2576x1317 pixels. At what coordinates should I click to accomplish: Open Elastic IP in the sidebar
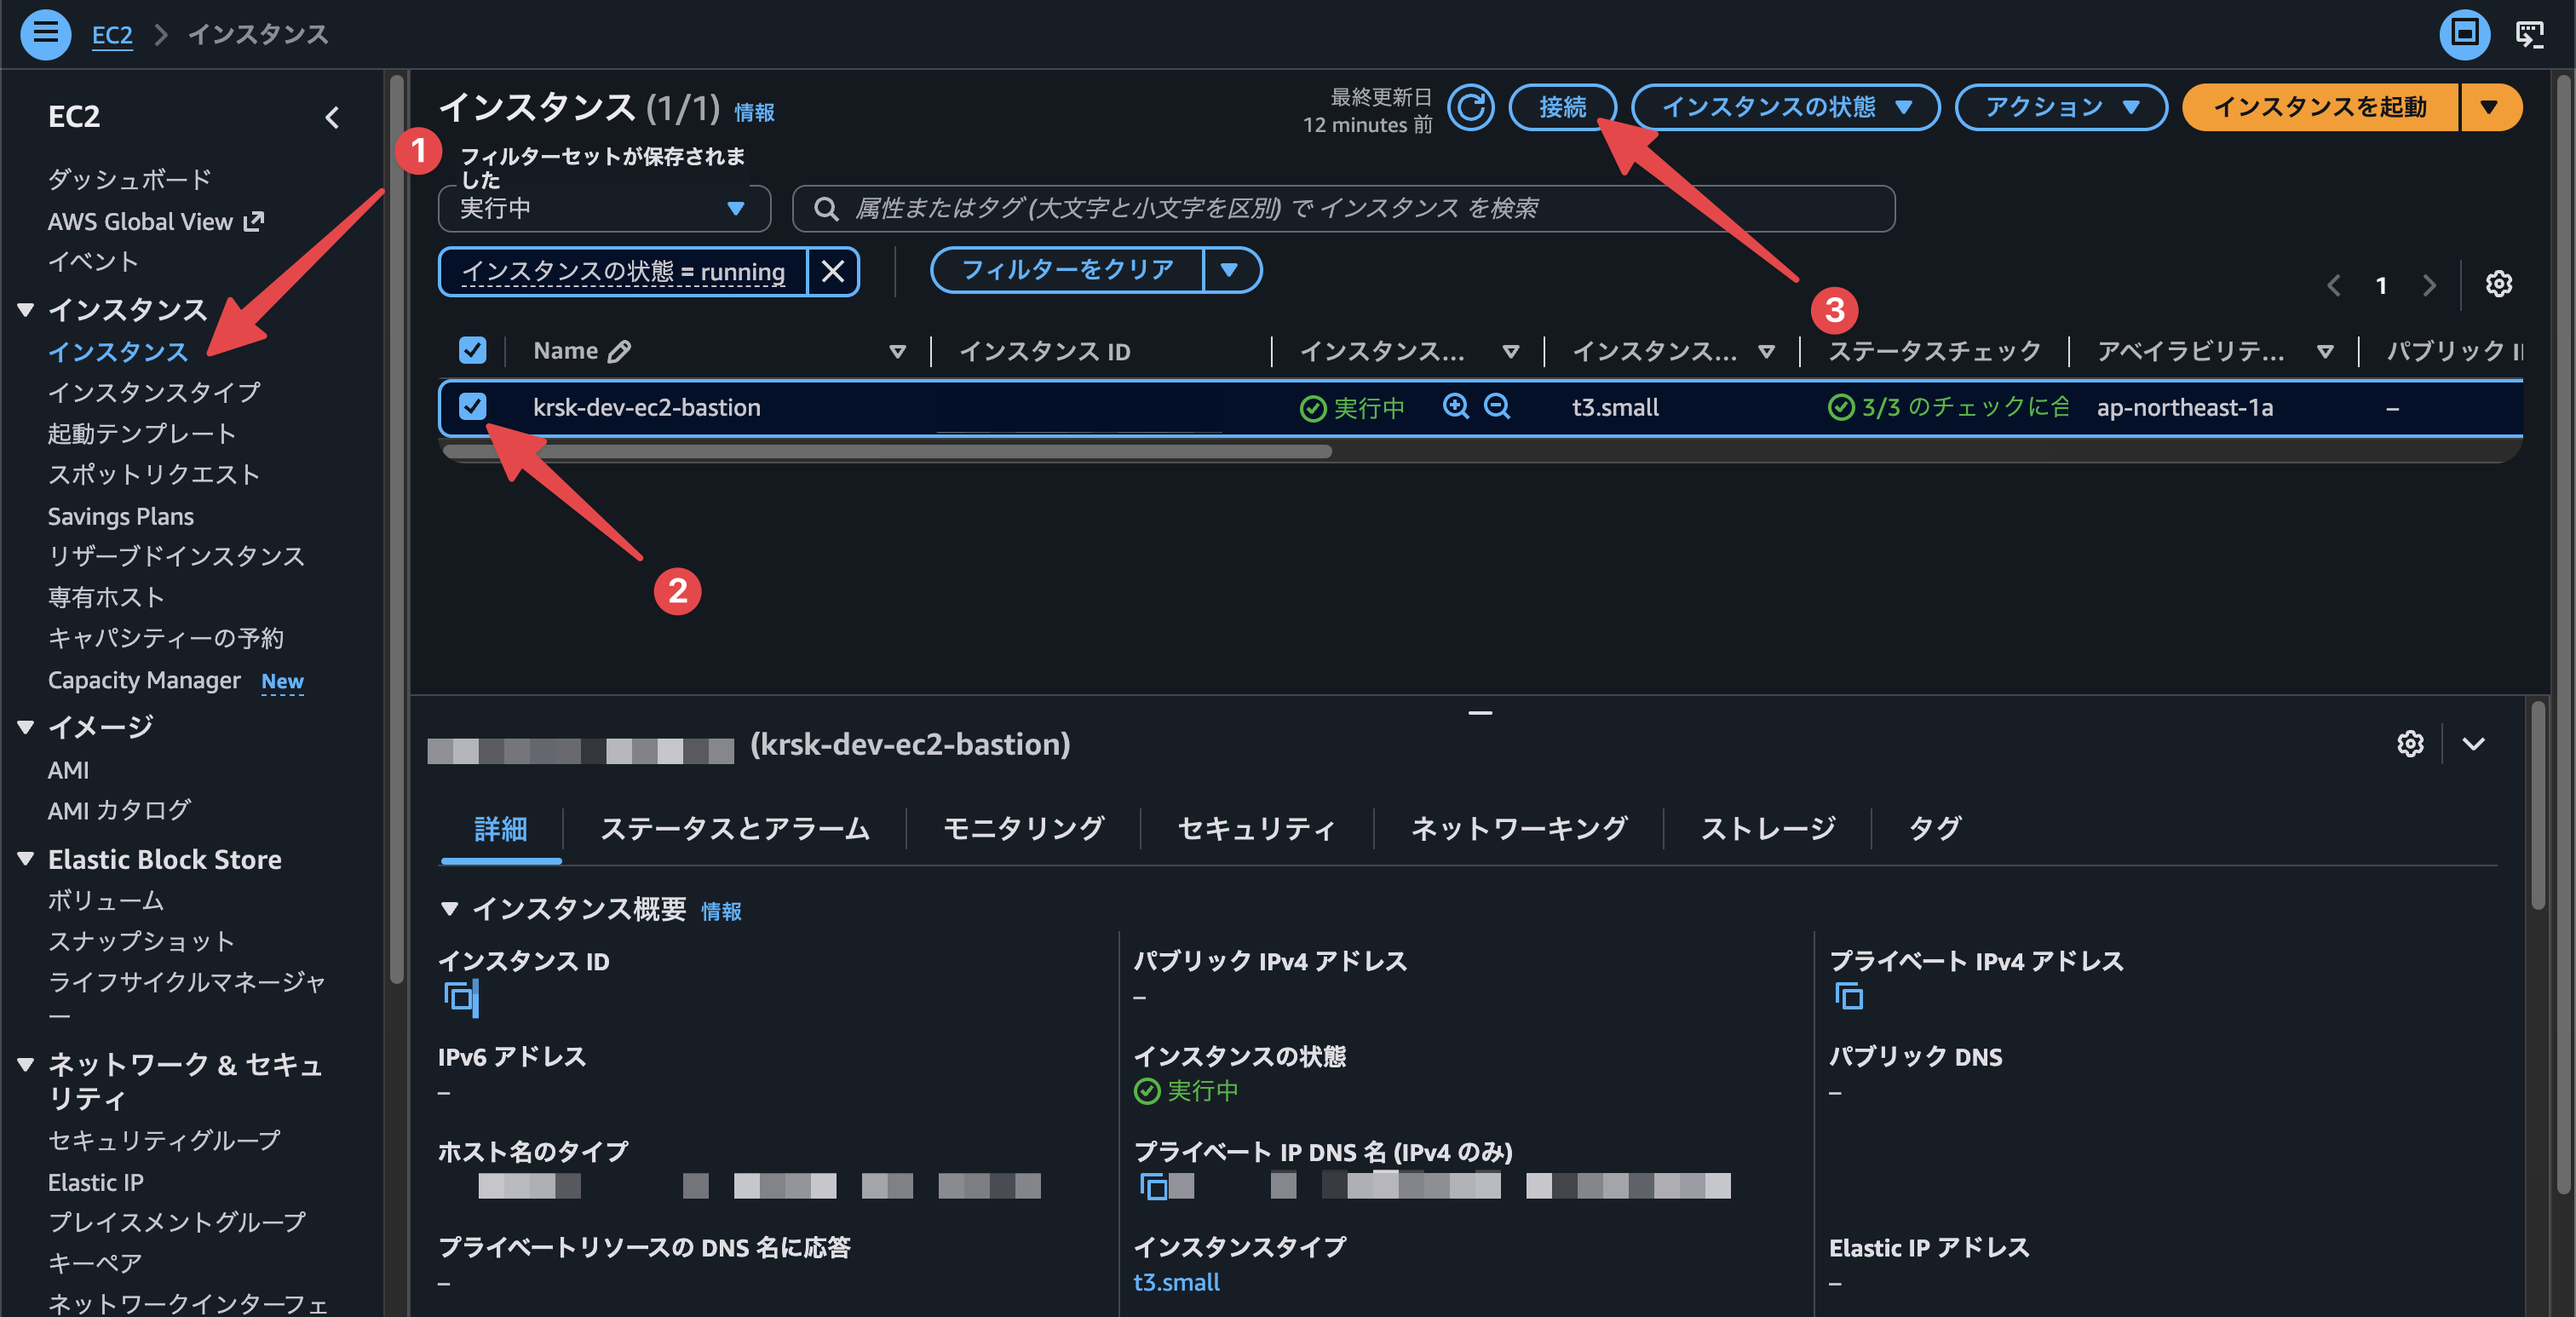pos(96,1183)
